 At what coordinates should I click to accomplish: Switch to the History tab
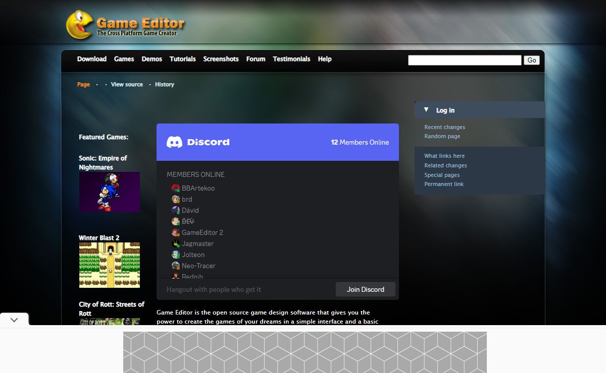tap(165, 84)
